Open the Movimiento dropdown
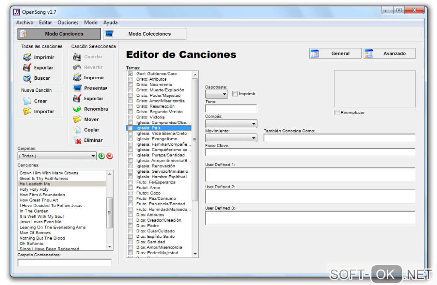The height and width of the screenshot is (285, 437). pos(231,138)
